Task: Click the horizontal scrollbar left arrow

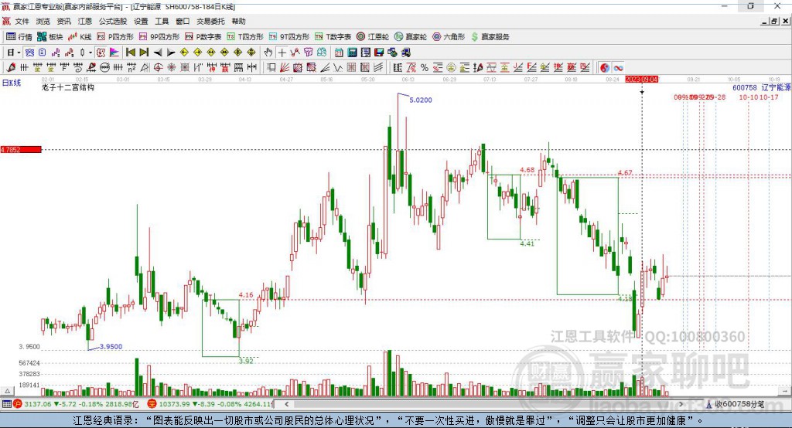Action: tap(286, 404)
